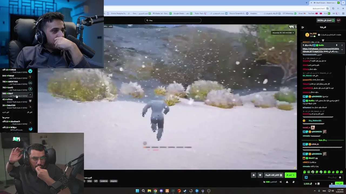
Task: Click the share icon below the stream
Action: pos(280,182)
